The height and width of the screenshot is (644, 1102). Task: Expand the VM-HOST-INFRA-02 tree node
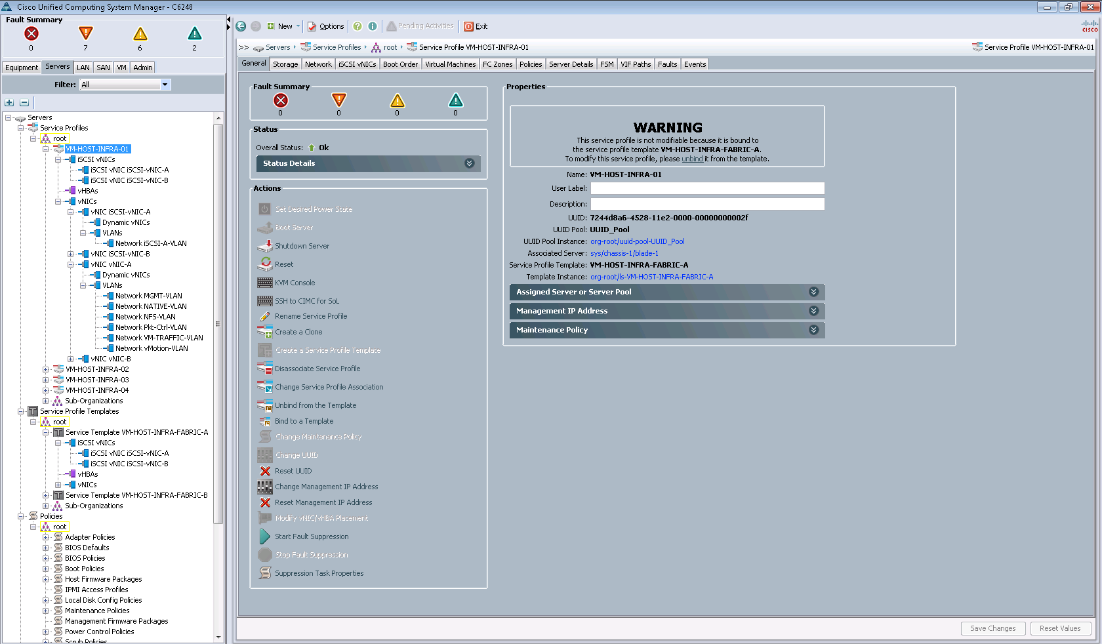[x=46, y=369]
